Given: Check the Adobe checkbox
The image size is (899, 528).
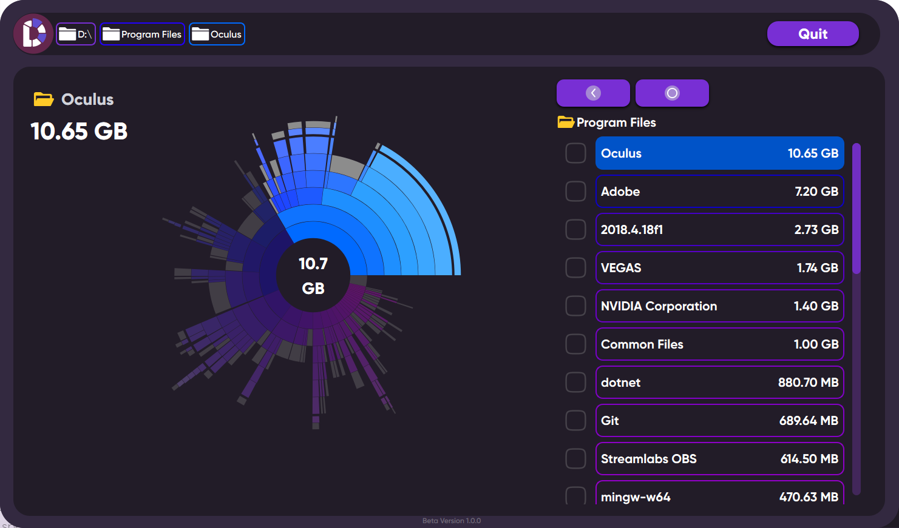Looking at the screenshot, I should point(575,192).
